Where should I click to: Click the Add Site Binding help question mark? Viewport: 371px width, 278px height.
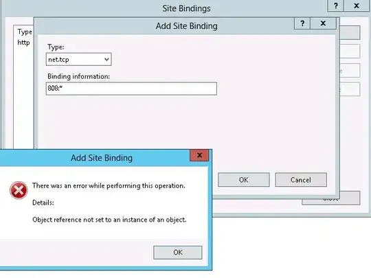[302, 23]
